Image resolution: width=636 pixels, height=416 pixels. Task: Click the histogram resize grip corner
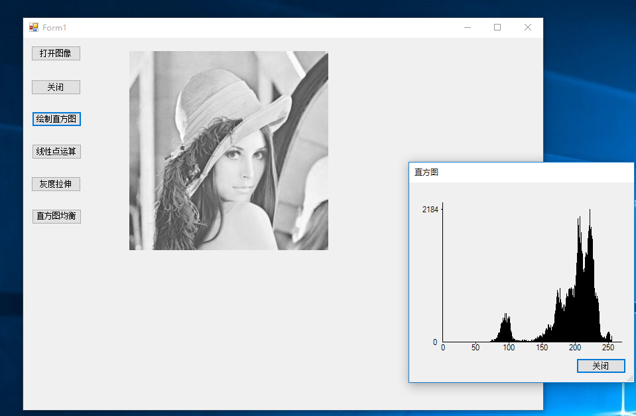click(630, 378)
